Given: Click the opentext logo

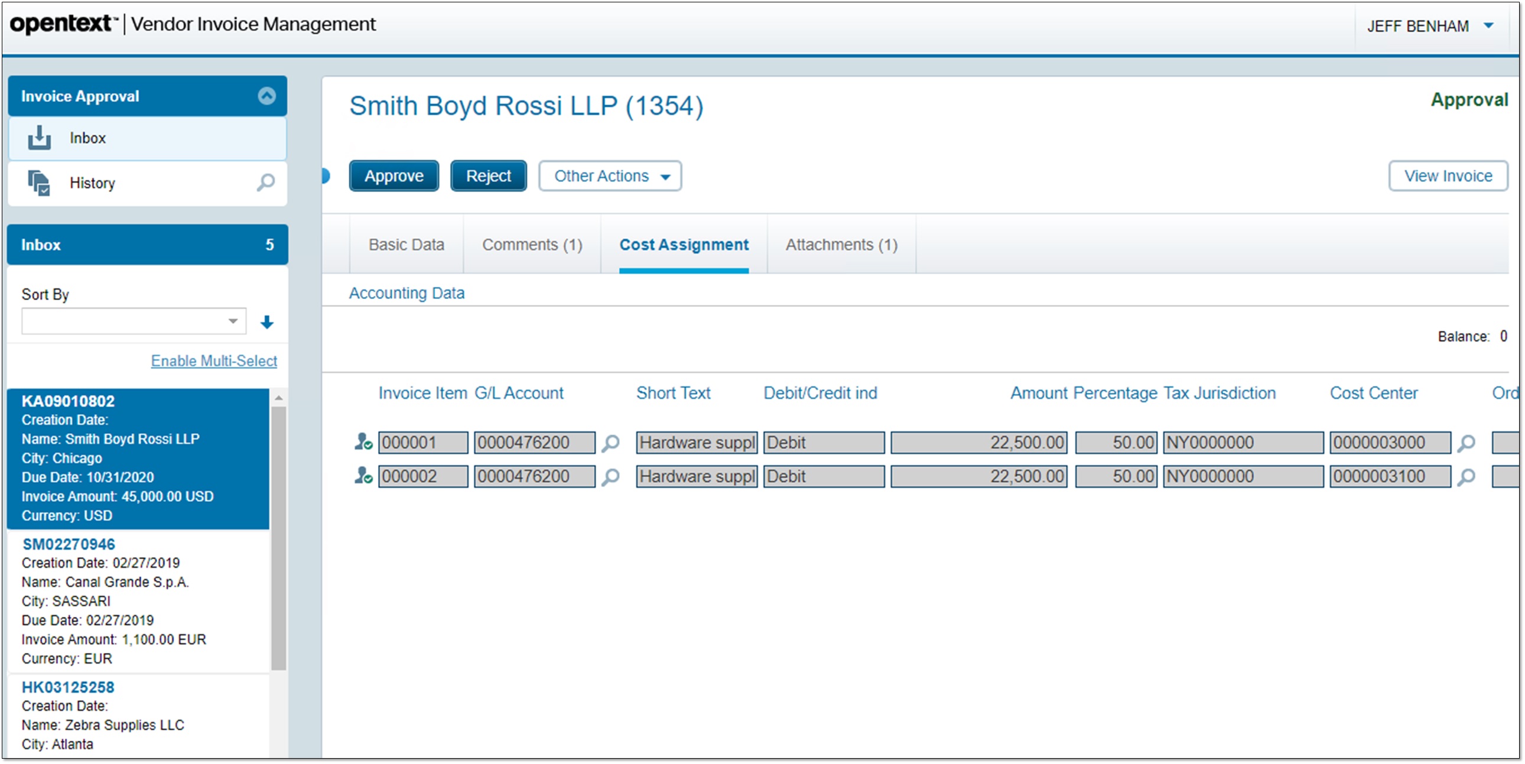Looking at the screenshot, I should pyautogui.click(x=63, y=24).
